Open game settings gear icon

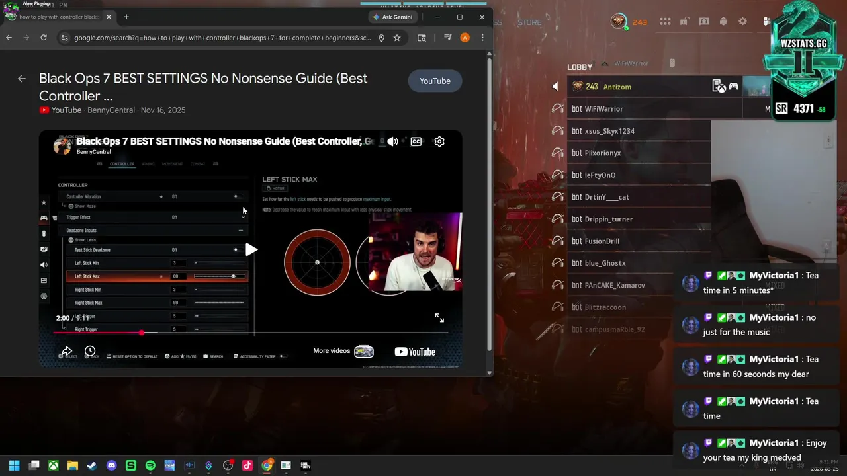pyautogui.click(x=742, y=22)
